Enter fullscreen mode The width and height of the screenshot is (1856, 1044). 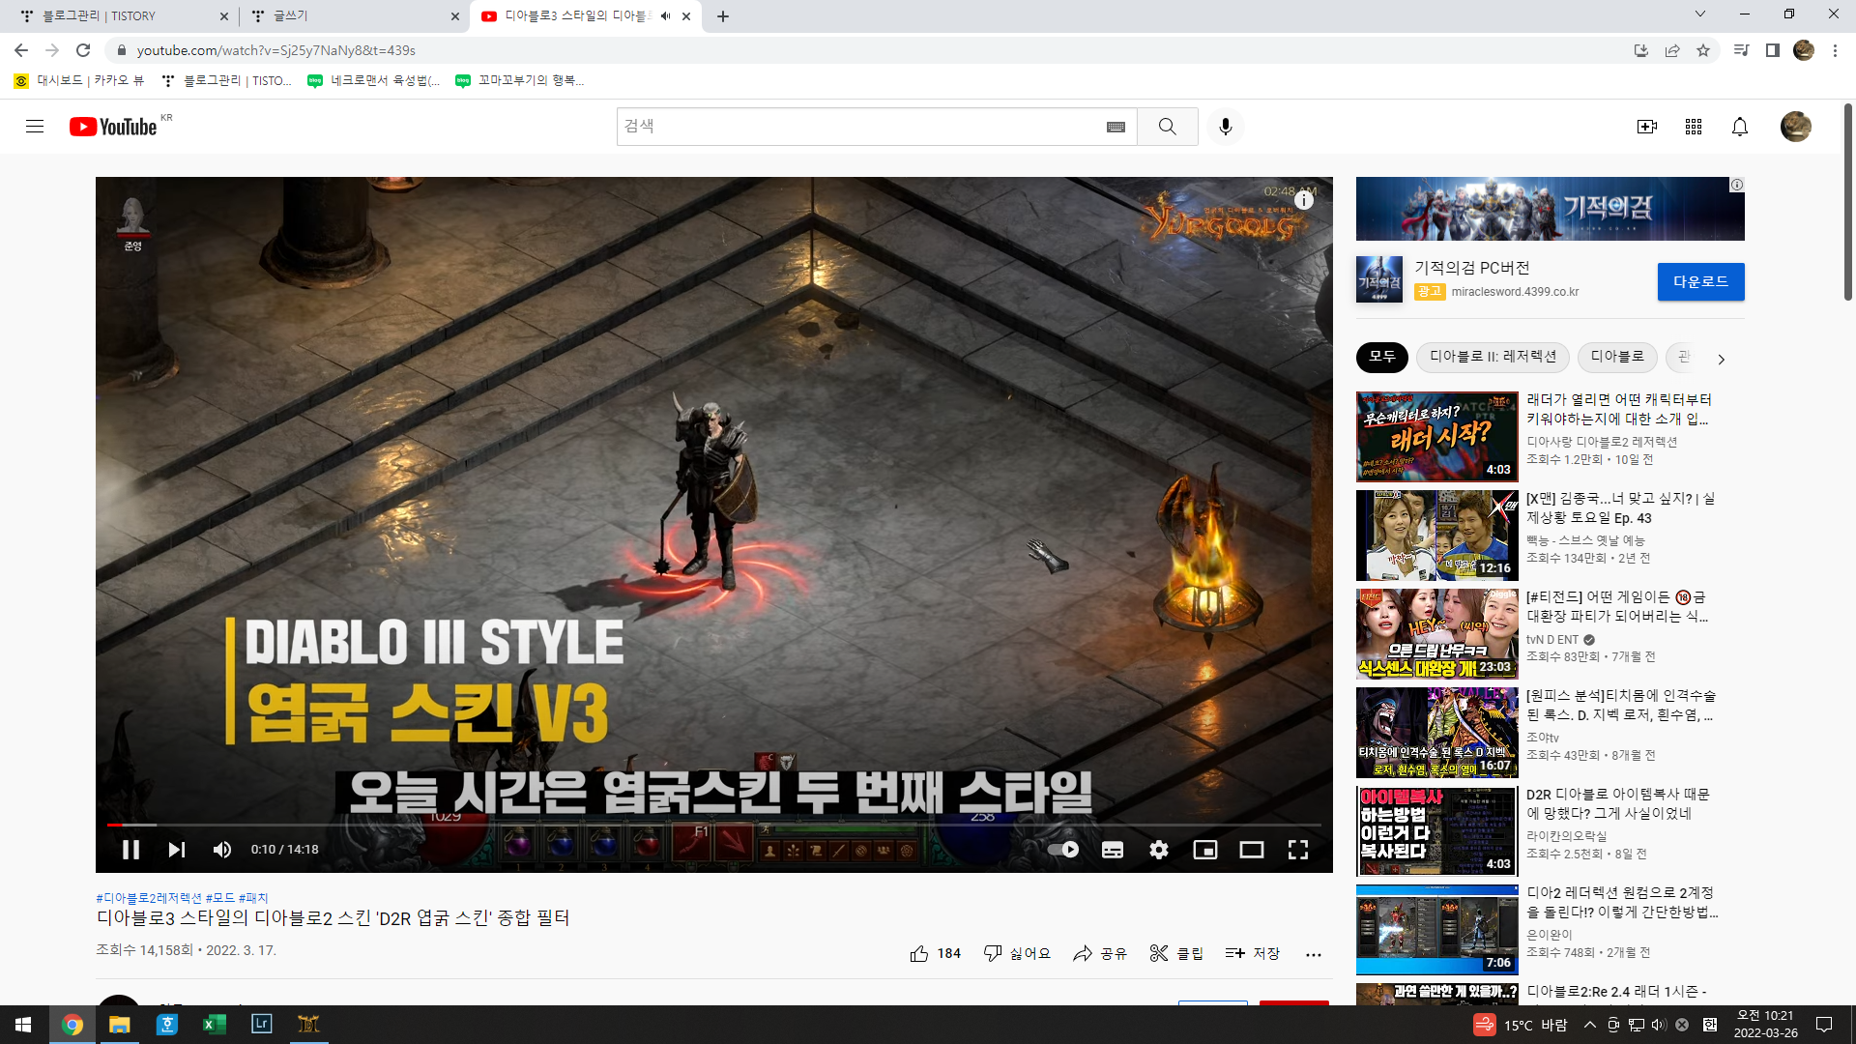click(x=1297, y=850)
